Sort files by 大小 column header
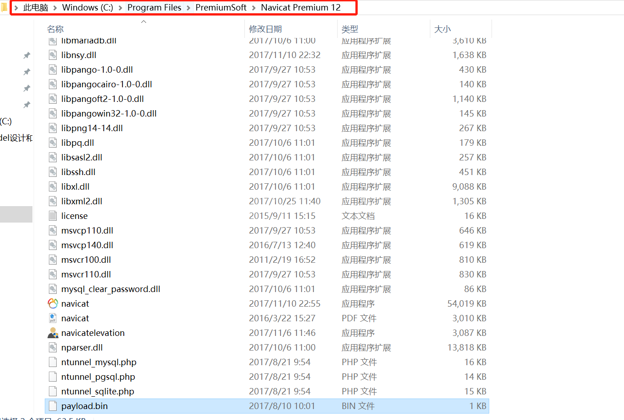Viewport: 624px width, 420px height. [442, 29]
